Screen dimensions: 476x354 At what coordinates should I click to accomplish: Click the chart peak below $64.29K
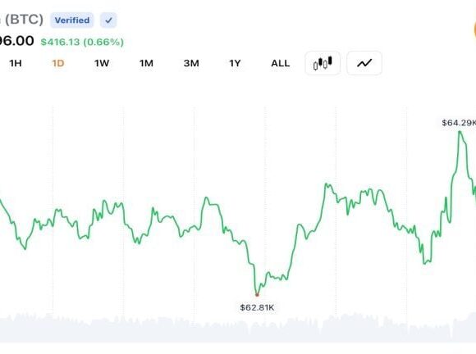[x=460, y=132]
